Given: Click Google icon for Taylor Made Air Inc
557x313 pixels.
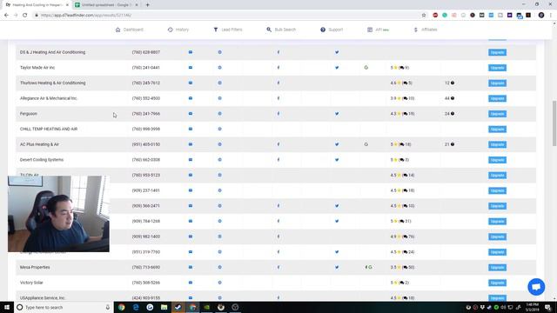Looking at the screenshot, I should click(x=366, y=68).
